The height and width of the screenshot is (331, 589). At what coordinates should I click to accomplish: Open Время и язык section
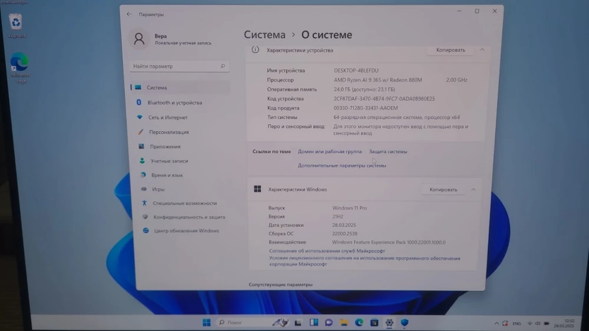tap(167, 175)
